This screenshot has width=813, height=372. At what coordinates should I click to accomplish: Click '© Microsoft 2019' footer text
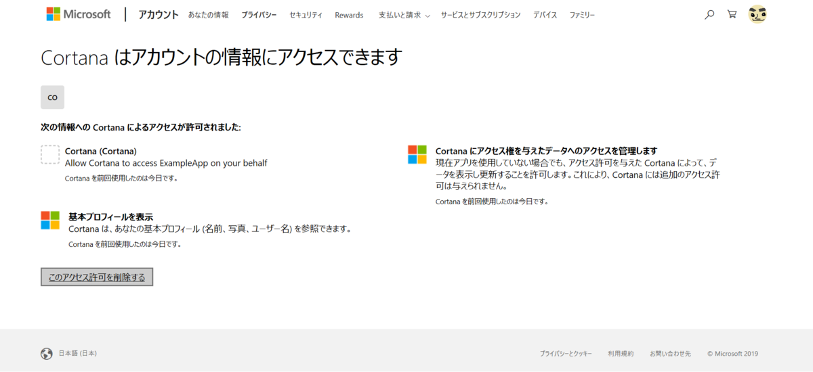733,354
